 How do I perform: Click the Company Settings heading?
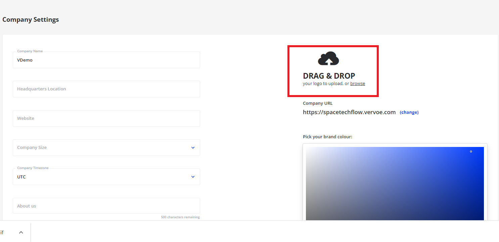point(31,20)
